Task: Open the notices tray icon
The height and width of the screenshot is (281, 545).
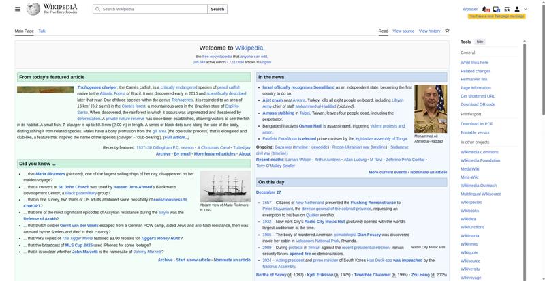Action: (496, 10)
